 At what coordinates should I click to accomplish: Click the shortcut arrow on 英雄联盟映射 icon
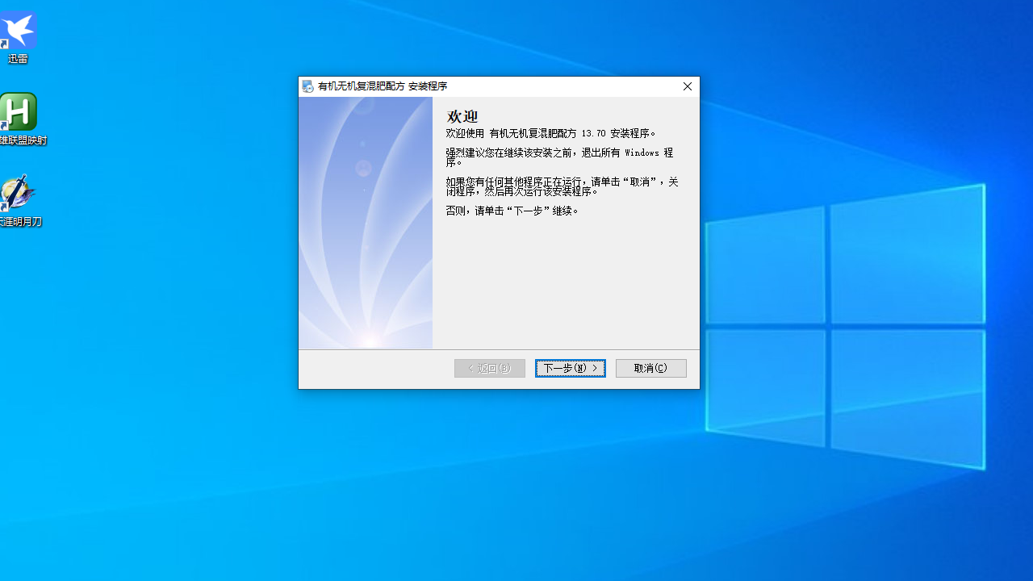(5, 127)
